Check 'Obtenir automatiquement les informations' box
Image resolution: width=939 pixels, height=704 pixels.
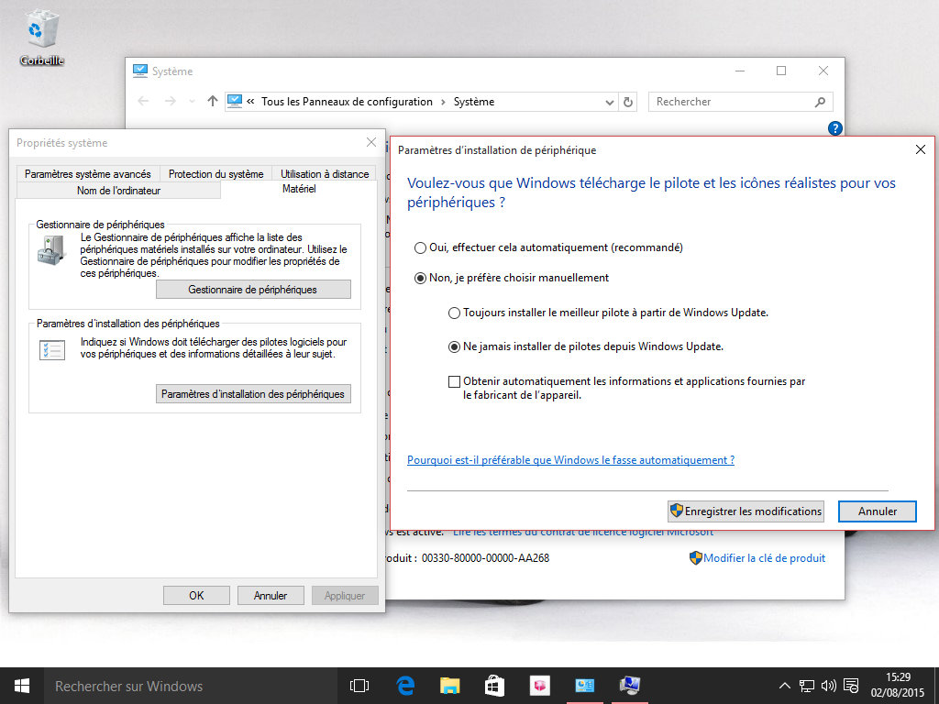[x=455, y=382]
